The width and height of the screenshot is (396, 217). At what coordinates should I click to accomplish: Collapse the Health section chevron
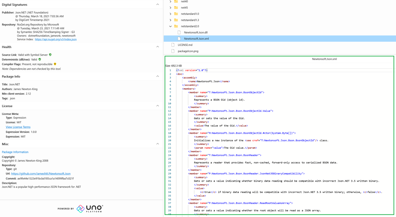click(x=157, y=47)
